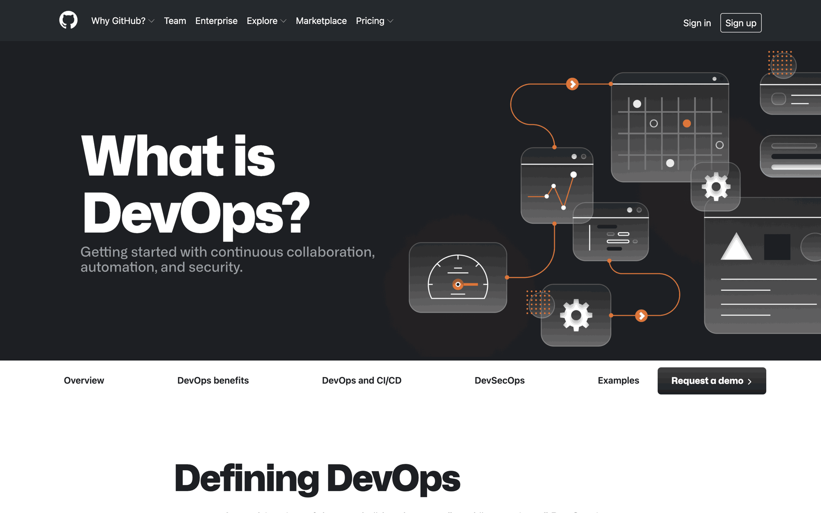Click the Request a demo button
The width and height of the screenshot is (821, 513).
tap(712, 381)
